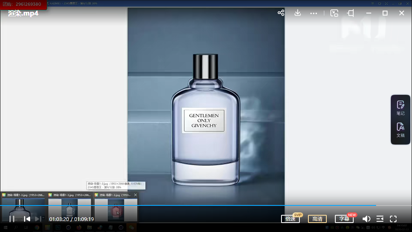This screenshot has height=232, width=412.
Task: Click the GENTLEMEN ONLY GIVENCHY bottle label
Action: point(204,120)
